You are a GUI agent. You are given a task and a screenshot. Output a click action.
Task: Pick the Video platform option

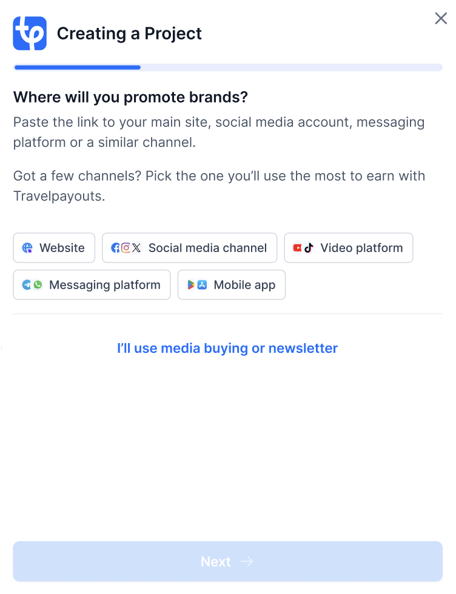click(x=349, y=248)
